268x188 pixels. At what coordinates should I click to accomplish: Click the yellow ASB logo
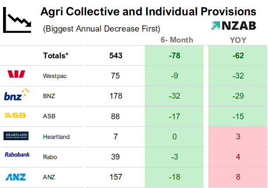point(15,116)
